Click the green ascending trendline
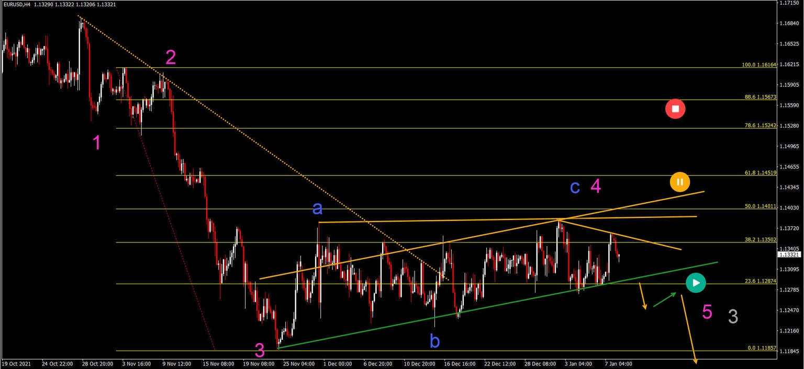This screenshot has height=369, width=804. (471, 309)
